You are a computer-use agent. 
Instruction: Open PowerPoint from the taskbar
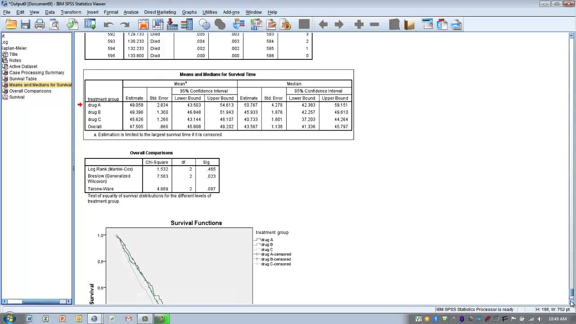point(62,319)
